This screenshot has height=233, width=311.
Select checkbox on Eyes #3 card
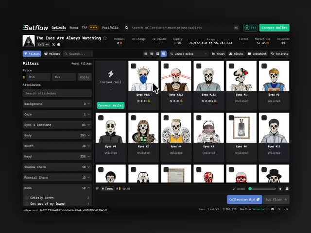(x=264, y=66)
